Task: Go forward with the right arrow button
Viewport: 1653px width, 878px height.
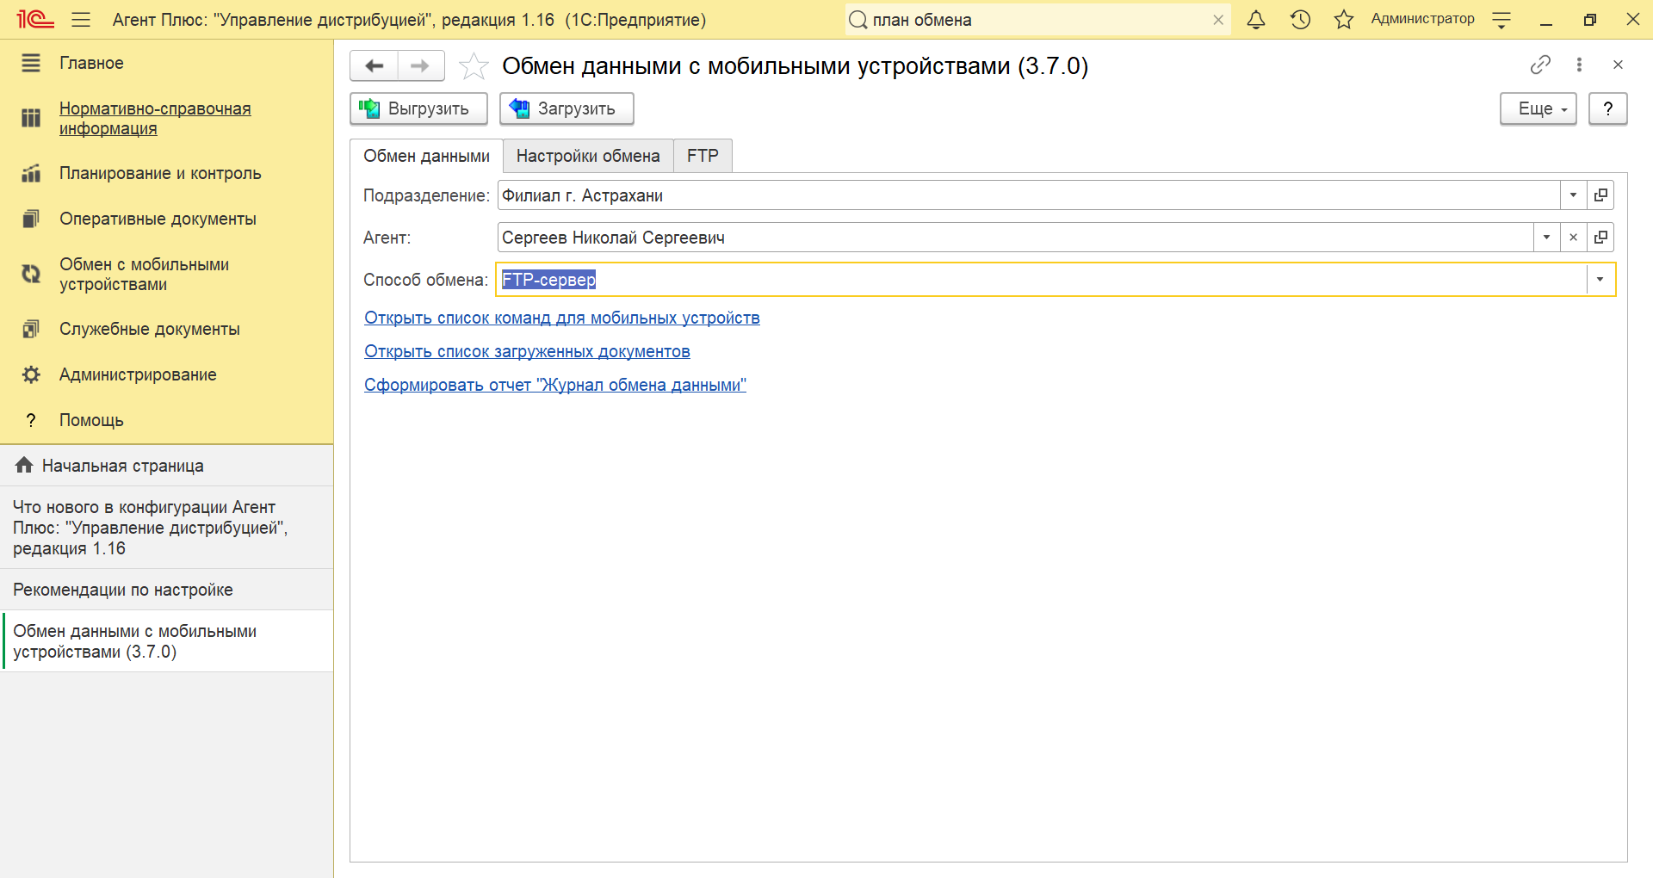Action: point(420,65)
